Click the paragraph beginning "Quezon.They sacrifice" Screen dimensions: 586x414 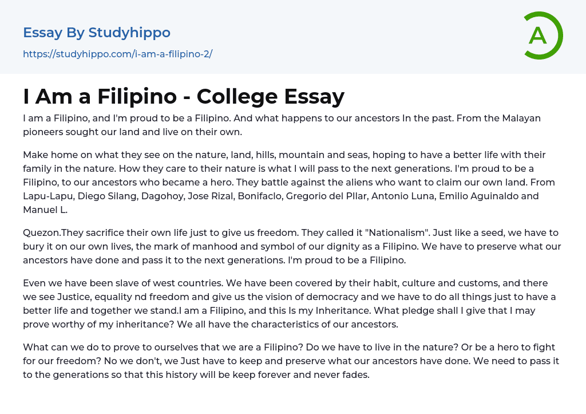[x=292, y=246]
